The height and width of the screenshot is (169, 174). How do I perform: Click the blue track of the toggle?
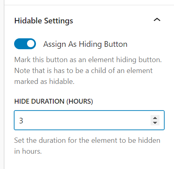(20, 44)
